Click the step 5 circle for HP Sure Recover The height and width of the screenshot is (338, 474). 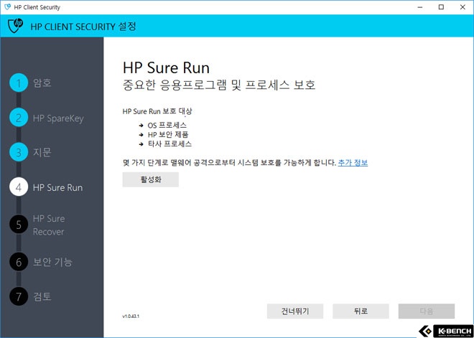19,225
